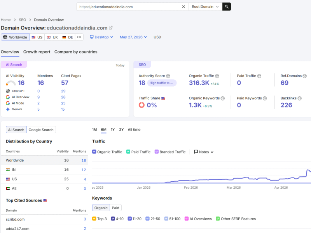The image size is (311, 233).
Task: Toggle the Branded Traffic checkbox
Action: tap(157, 152)
